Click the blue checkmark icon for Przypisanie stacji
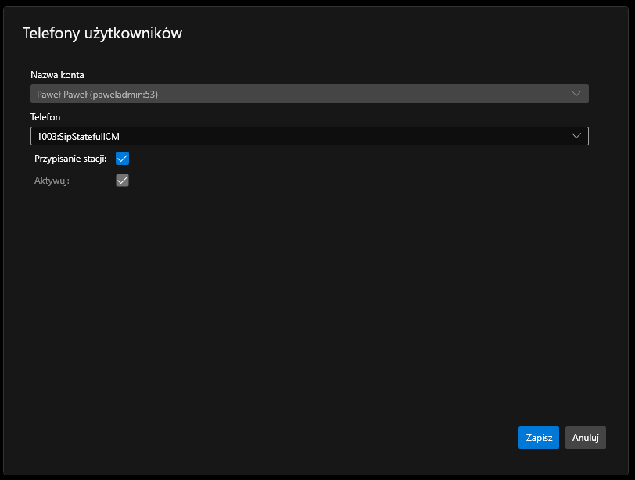 point(122,159)
